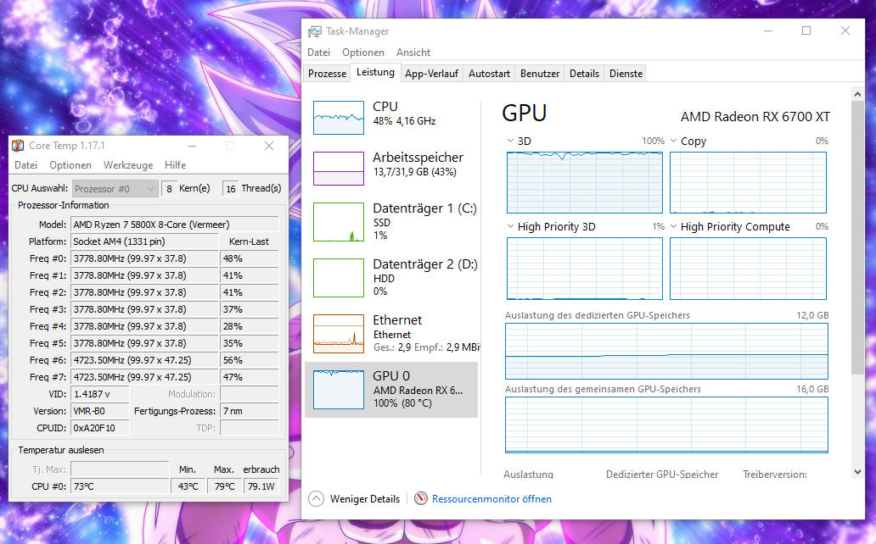Switch to the App-Verlauf tab
Screen dimensions: 876x544
pos(431,74)
